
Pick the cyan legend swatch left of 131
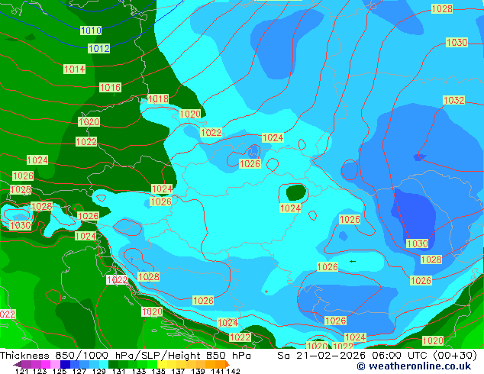coord(104,364)
